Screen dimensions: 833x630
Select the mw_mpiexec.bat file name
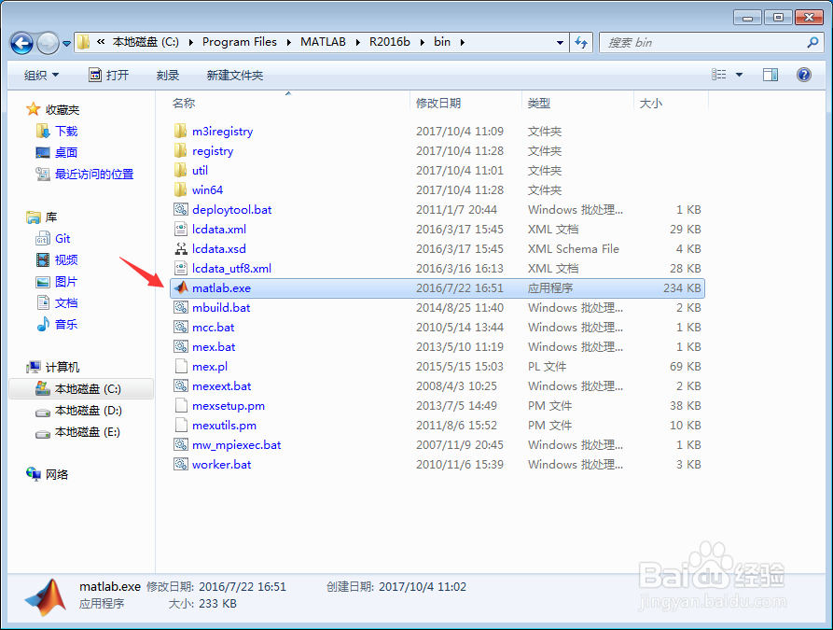pyautogui.click(x=236, y=445)
